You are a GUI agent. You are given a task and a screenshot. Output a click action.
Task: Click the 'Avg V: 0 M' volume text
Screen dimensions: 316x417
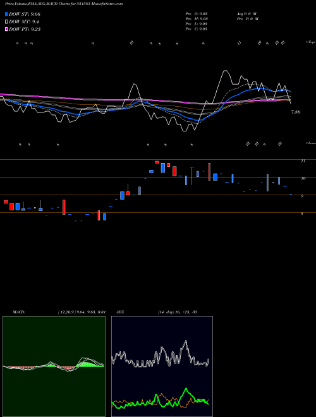pyautogui.click(x=246, y=13)
